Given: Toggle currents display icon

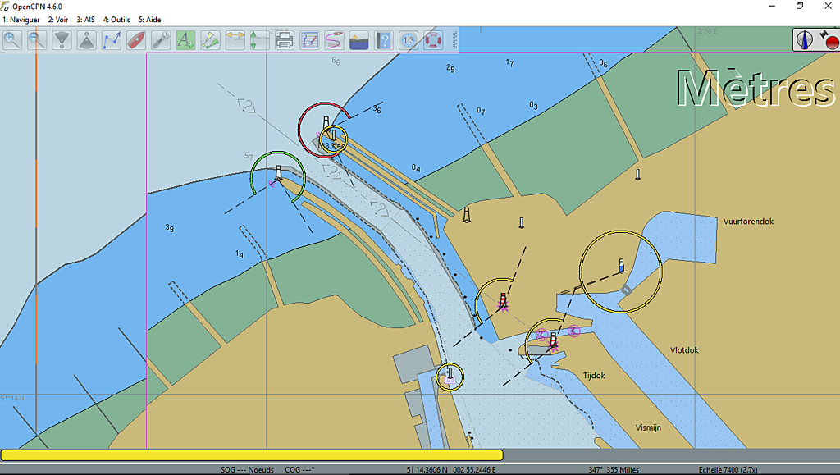Looking at the screenshot, I should coord(235,40).
